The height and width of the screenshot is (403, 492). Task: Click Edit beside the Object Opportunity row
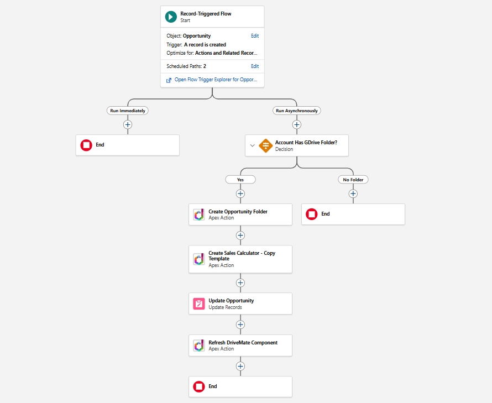click(255, 35)
